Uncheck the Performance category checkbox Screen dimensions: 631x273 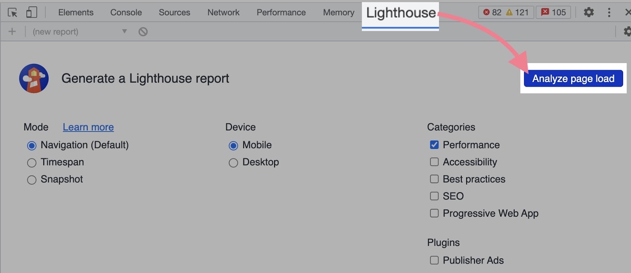tap(434, 145)
